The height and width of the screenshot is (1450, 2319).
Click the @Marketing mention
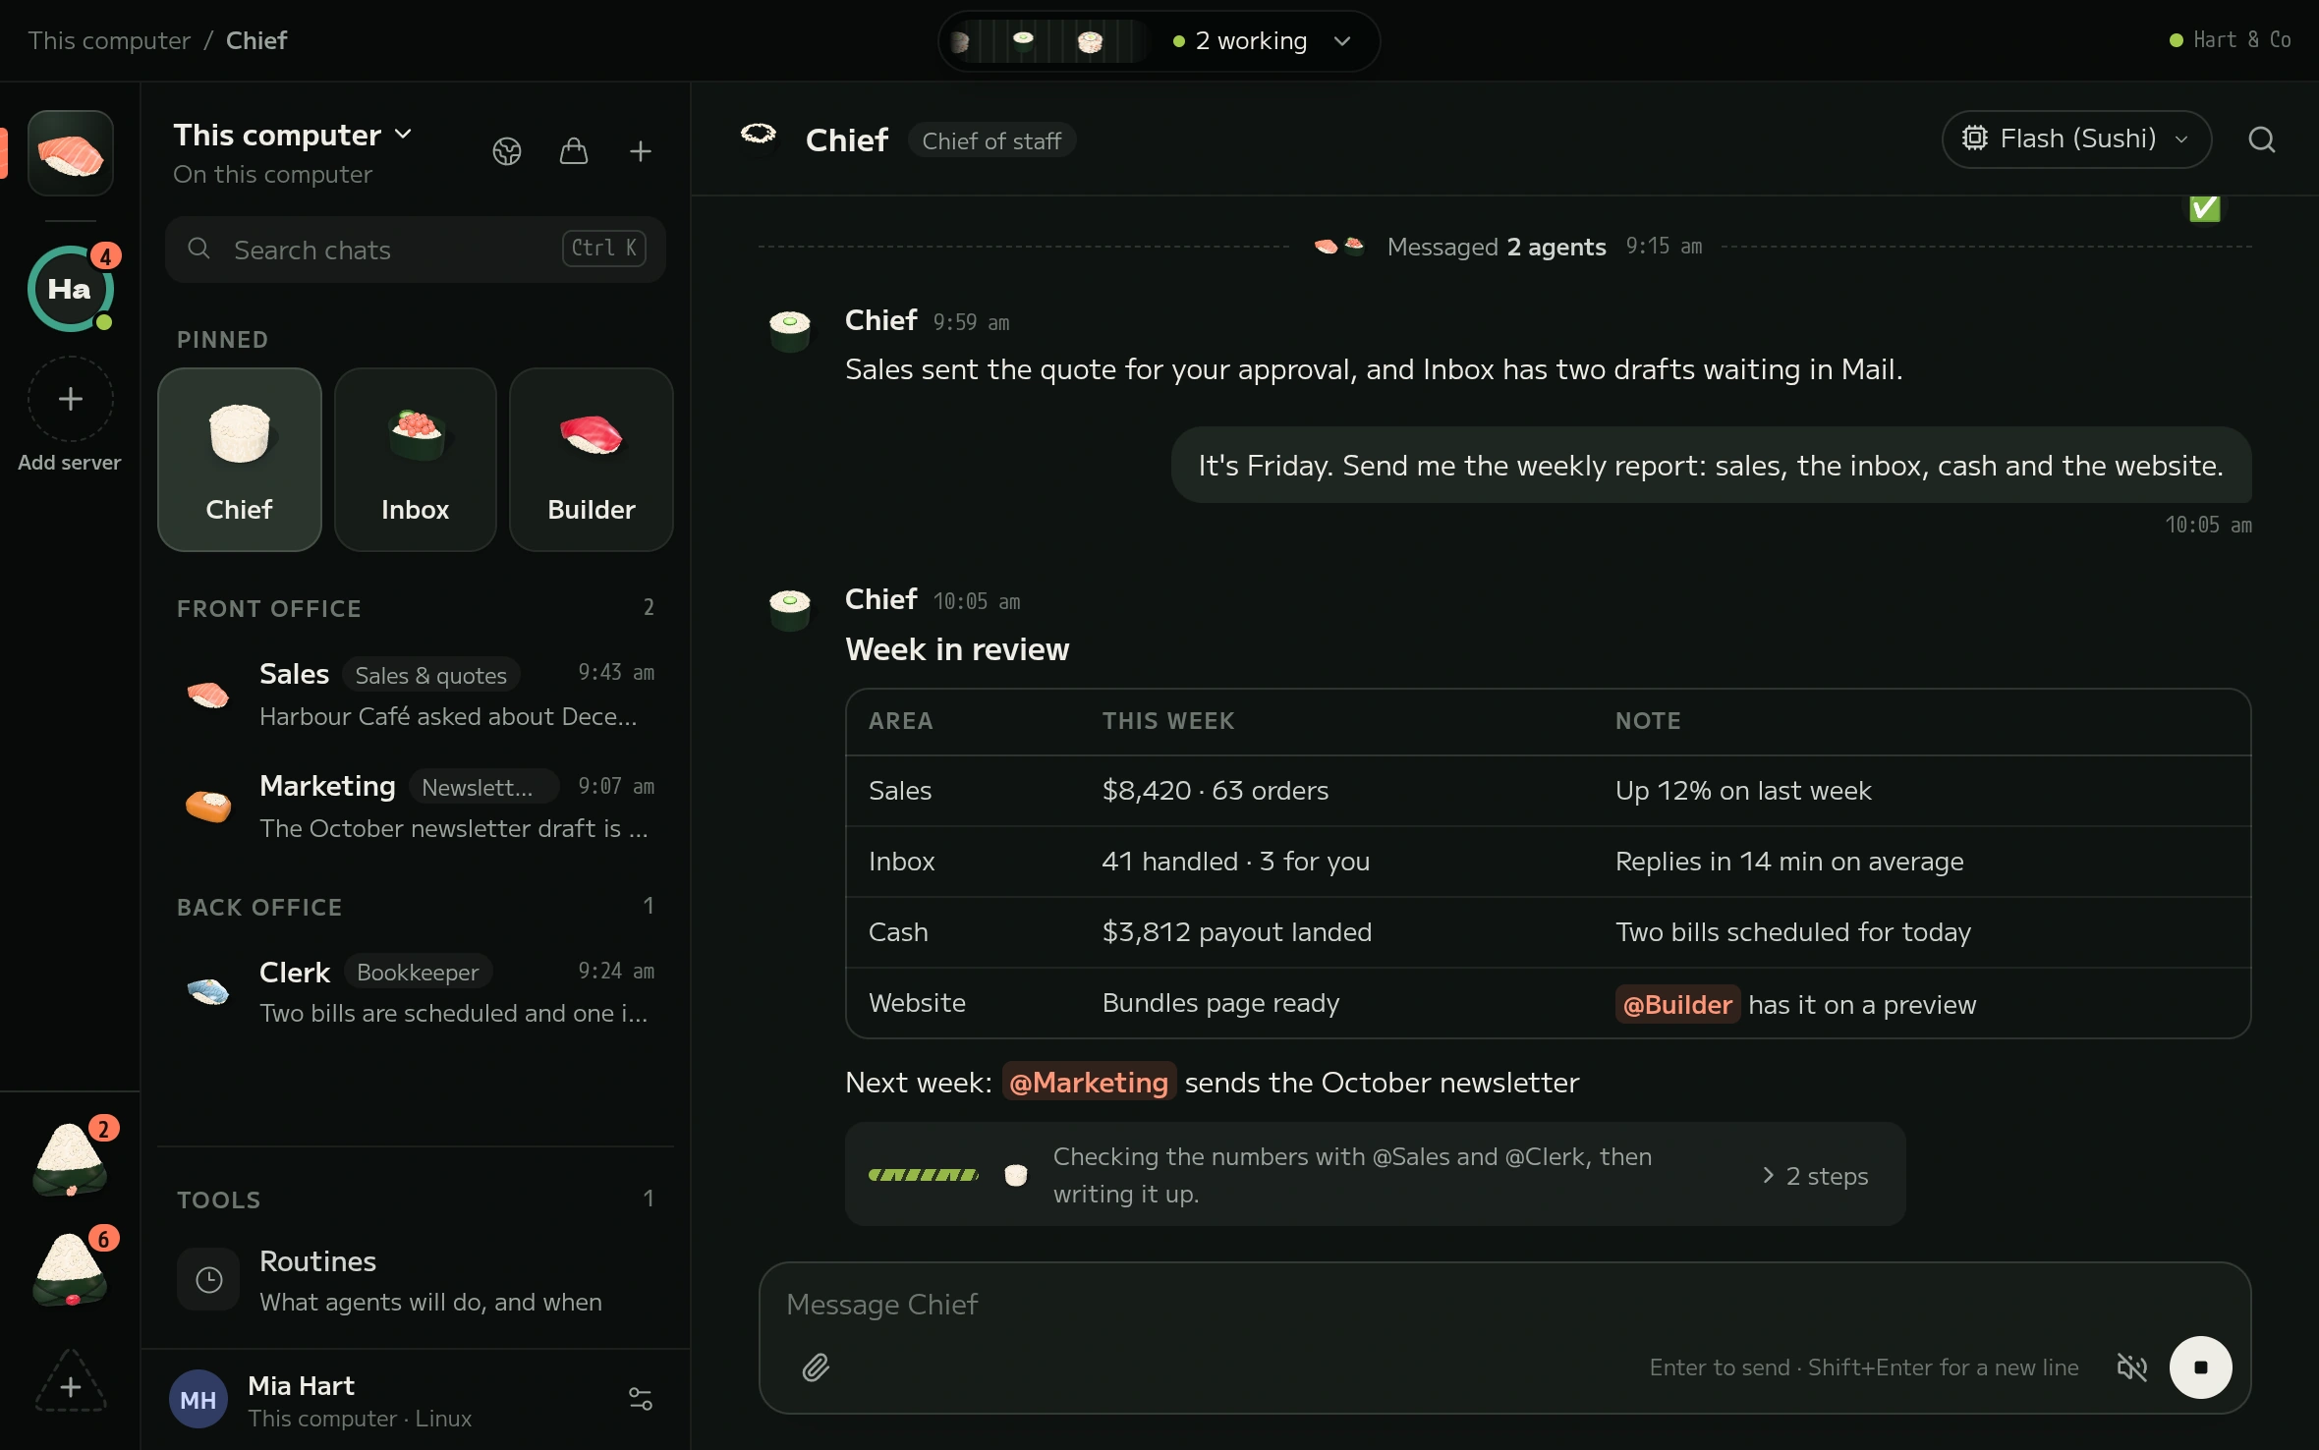(1089, 1082)
